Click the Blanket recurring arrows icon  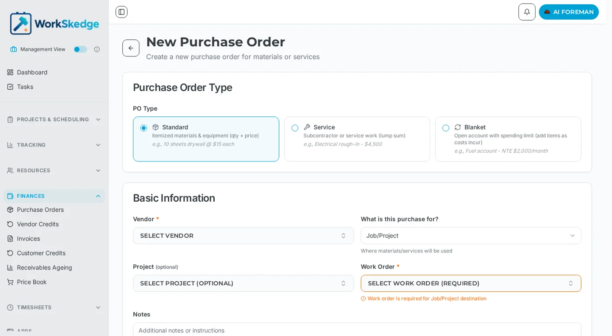pos(458,127)
